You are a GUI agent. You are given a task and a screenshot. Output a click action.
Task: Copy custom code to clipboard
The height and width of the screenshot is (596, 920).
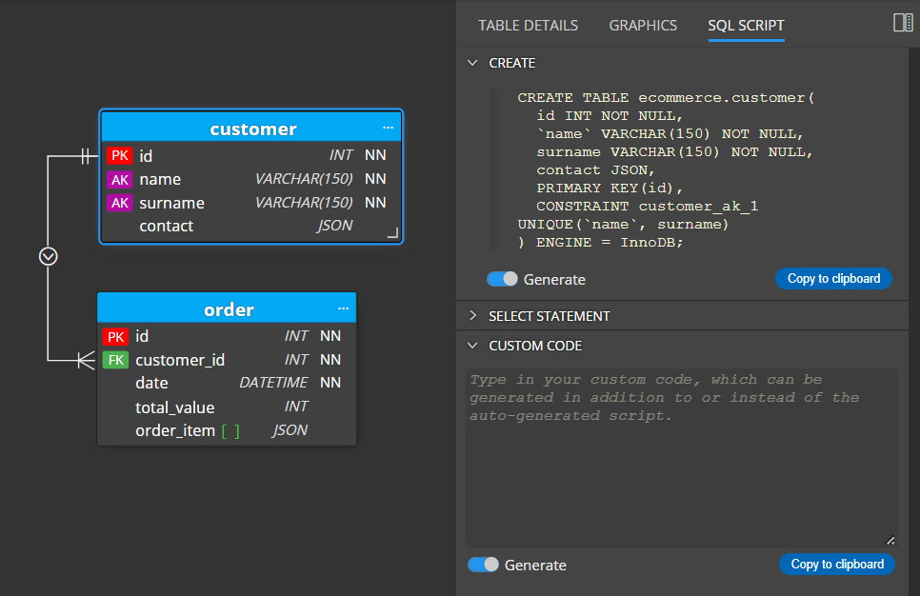point(837,565)
